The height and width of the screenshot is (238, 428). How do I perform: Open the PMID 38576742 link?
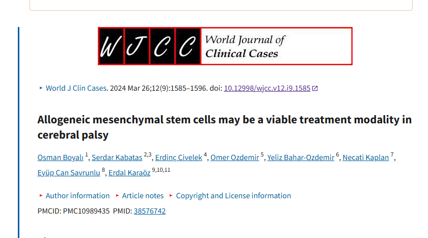(x=149, y=211)
